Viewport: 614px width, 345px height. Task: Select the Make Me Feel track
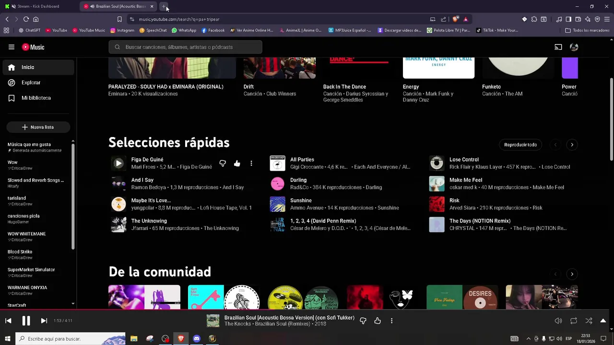pyautogui.click(x=466, y=180)
